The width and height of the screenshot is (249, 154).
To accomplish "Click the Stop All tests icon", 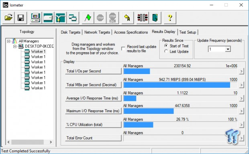I will pos(112,18).
